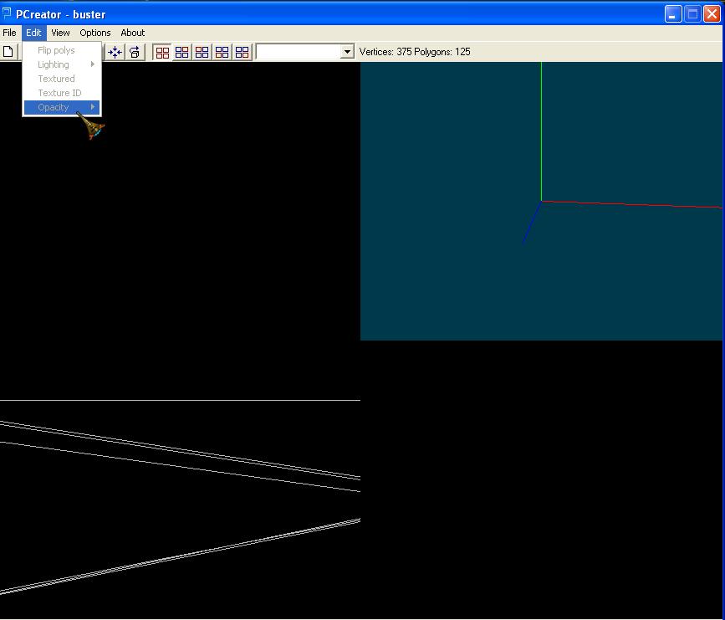Click the New file icon in toolbar
725x620 pixels.
point(8,51)
